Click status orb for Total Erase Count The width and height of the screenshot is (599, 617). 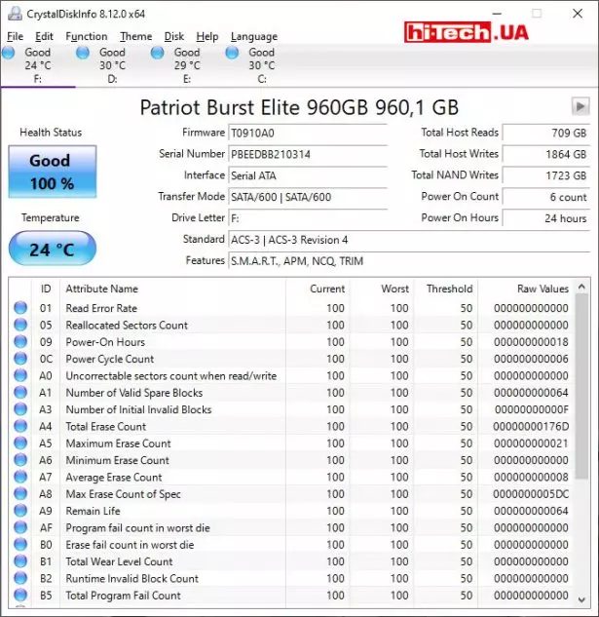(x=20, y=426)
